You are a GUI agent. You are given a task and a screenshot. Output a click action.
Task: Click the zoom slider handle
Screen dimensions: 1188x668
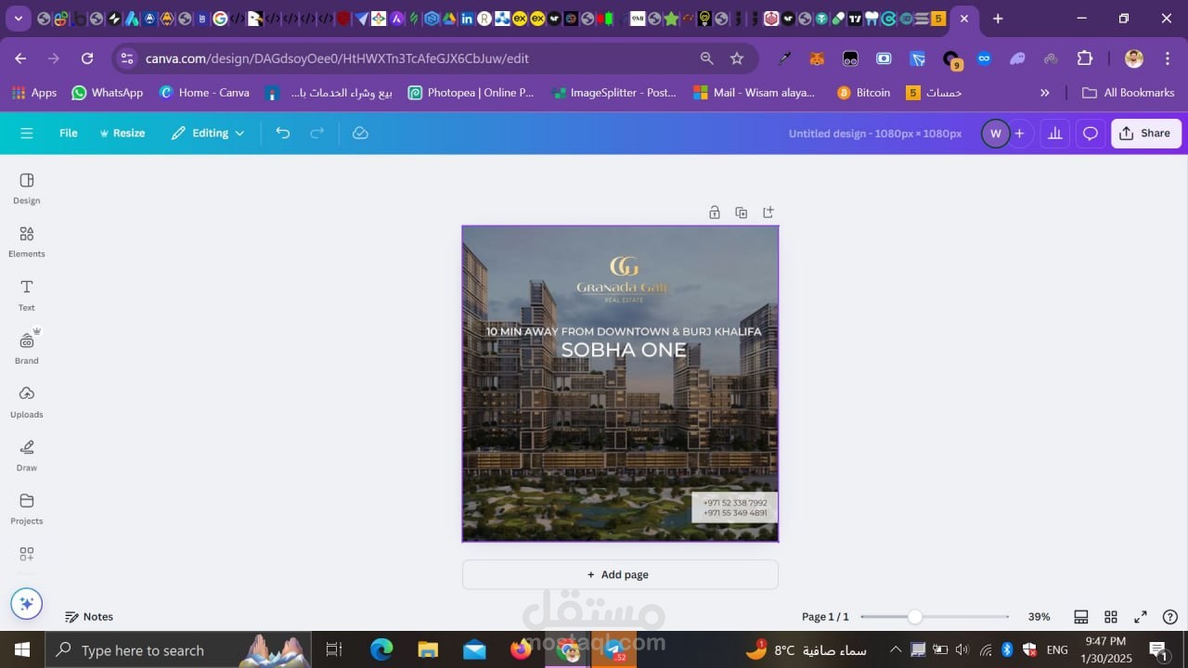[x=915, y=617]
